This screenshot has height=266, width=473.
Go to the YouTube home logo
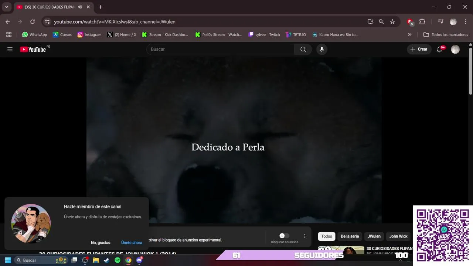pos(33,49)
